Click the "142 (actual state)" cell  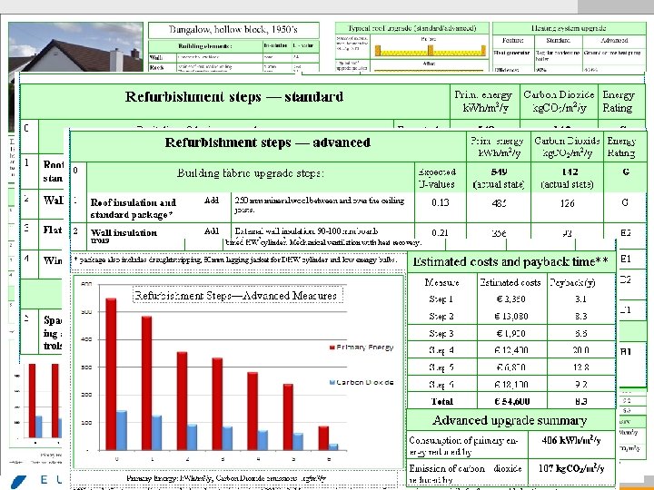pos(567,178)
